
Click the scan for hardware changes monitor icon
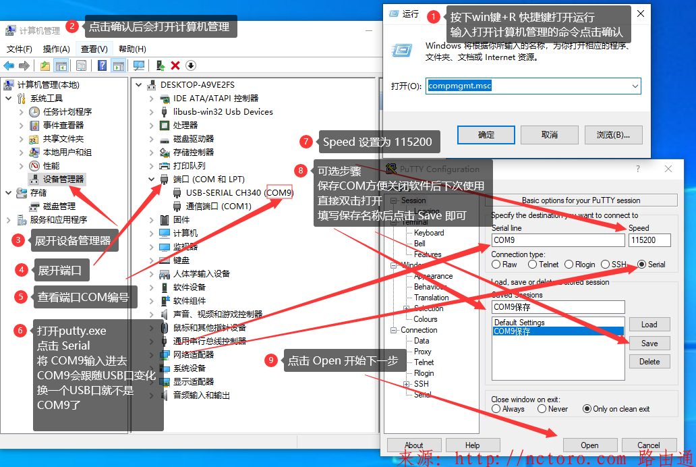(139, 65)
